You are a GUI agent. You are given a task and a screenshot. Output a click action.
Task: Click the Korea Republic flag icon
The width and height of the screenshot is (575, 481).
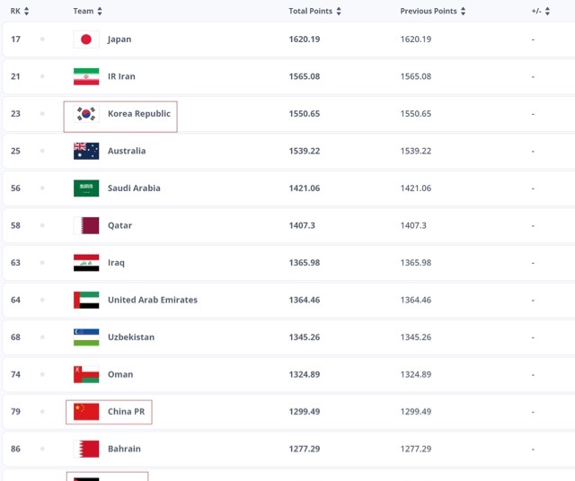click(86, 114)
